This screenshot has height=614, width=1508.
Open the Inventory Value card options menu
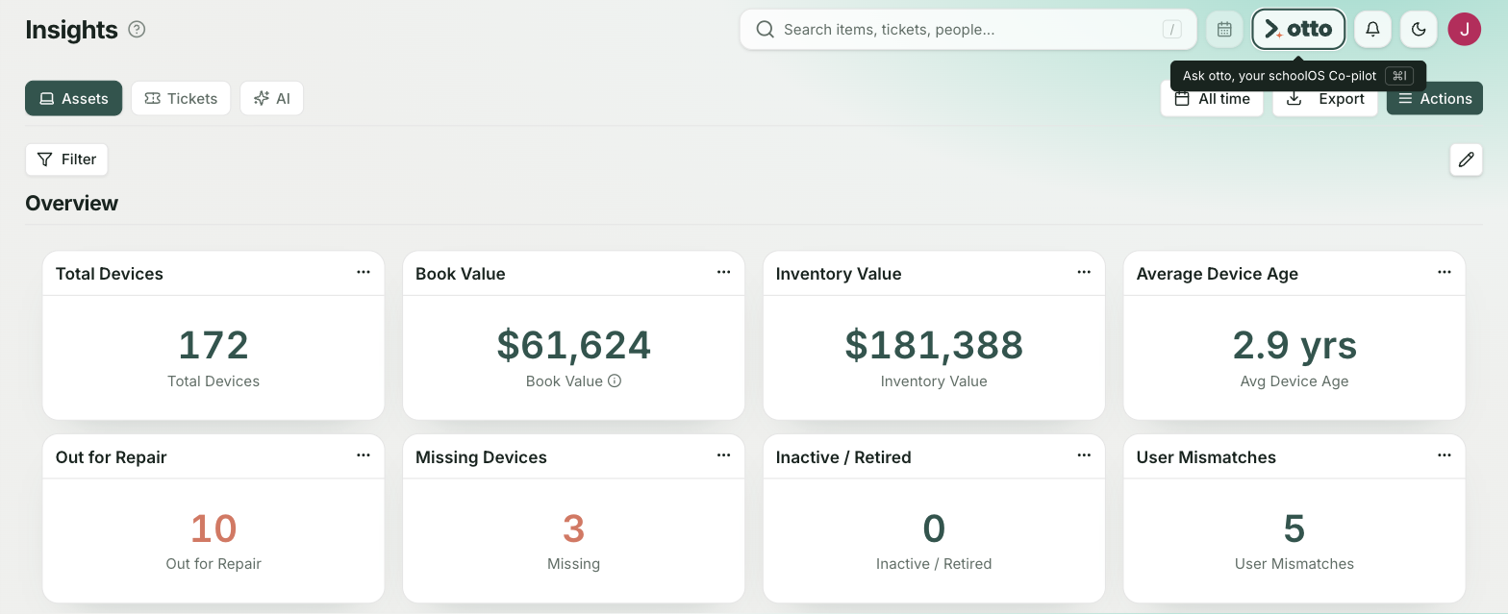[x=1084, y=273]
